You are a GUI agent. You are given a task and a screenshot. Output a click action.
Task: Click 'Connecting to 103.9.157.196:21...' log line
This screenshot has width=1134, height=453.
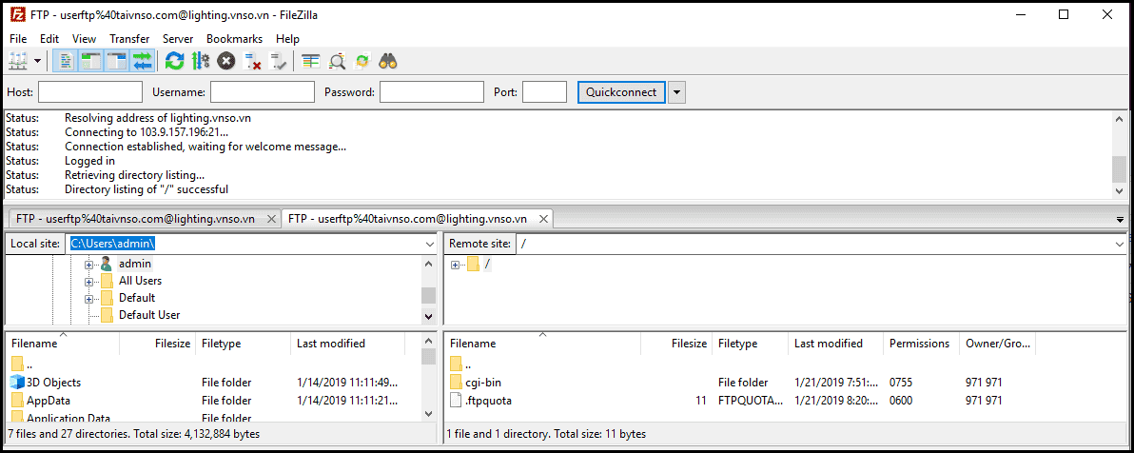coord(147,132)
